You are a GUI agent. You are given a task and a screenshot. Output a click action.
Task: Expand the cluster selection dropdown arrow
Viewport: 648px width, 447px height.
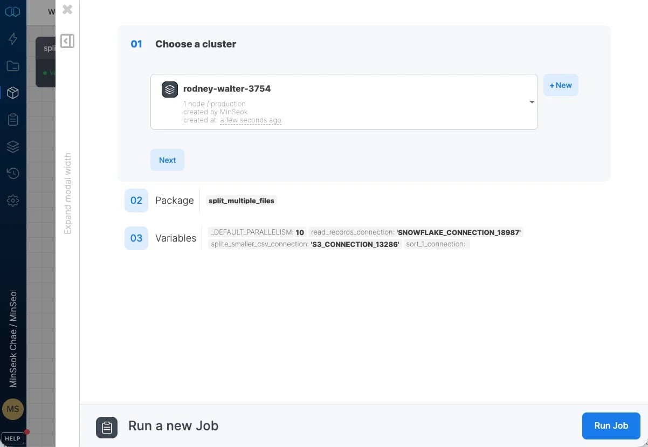coord(532,102)
